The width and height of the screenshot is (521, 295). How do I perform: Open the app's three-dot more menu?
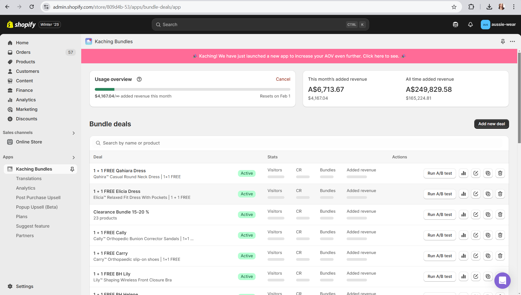coord(512,42)
